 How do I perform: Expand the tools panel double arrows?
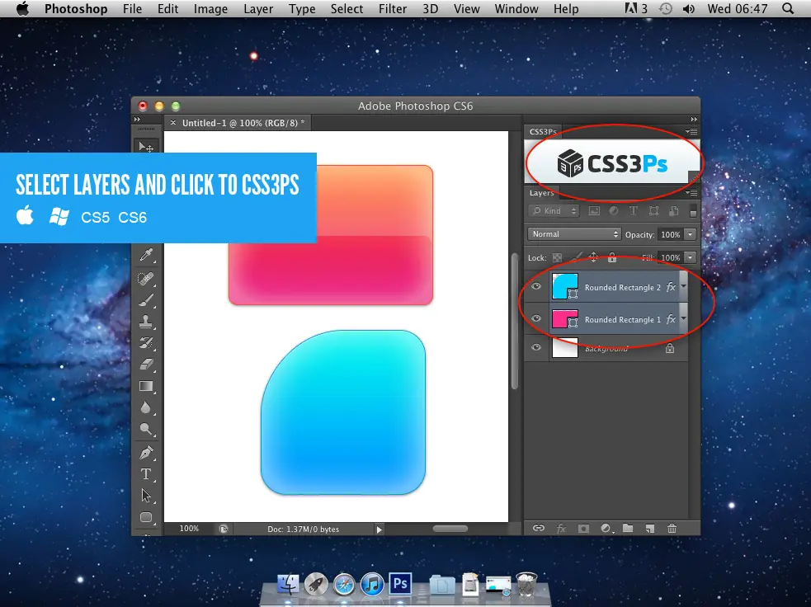click(x=137, y=120)
